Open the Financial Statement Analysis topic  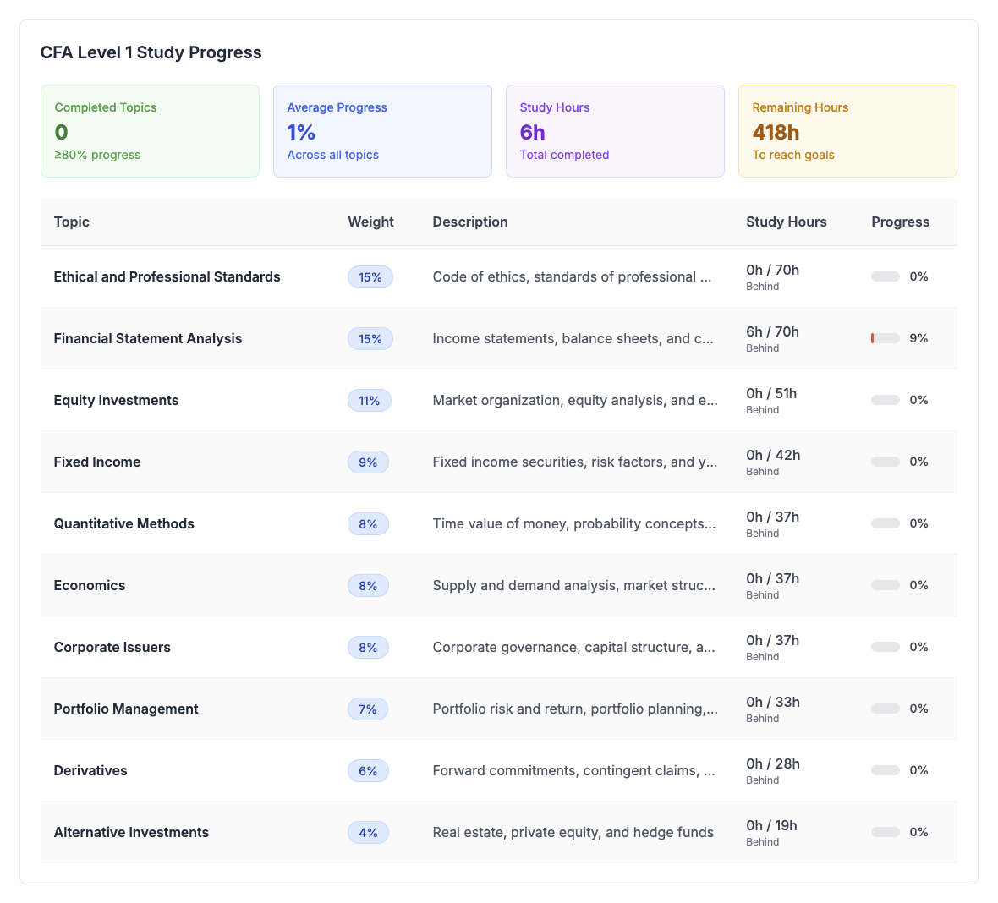point(148,338)
